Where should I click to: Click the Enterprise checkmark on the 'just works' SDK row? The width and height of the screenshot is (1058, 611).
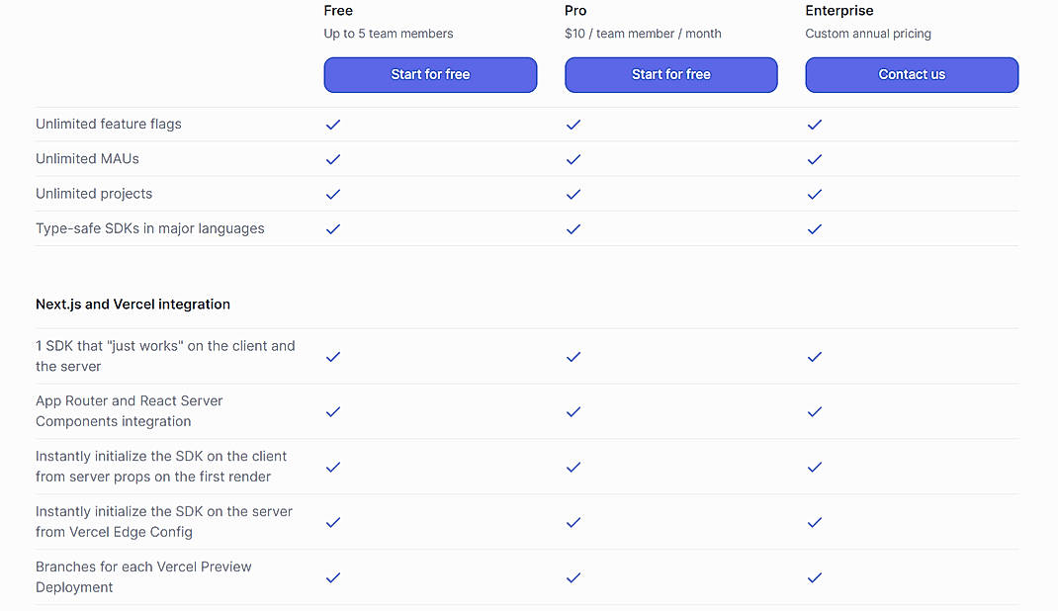815,357
